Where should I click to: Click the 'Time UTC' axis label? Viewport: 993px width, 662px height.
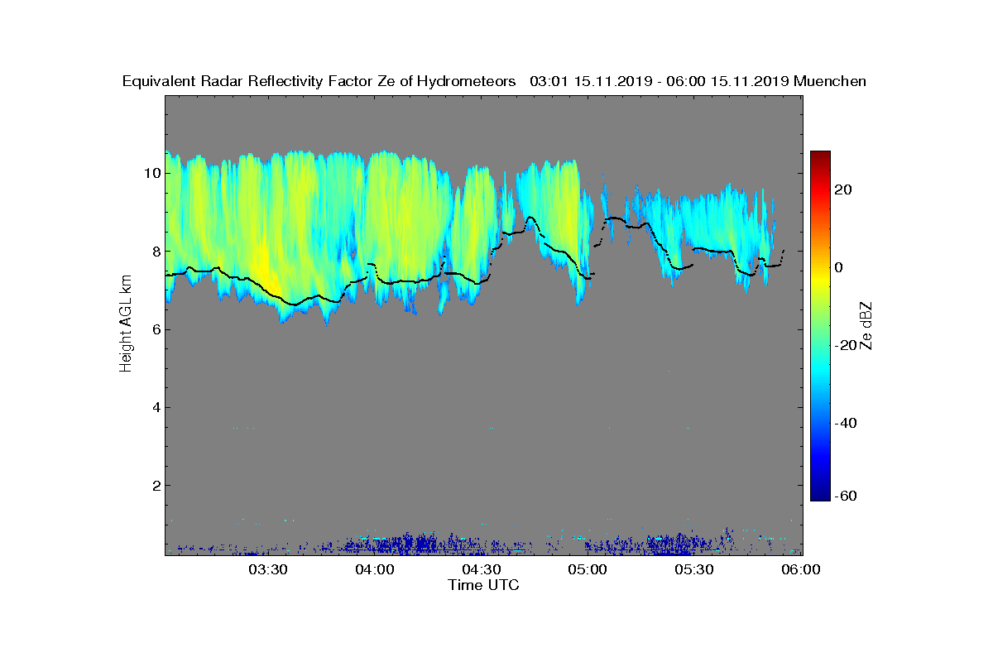tap(484, 585)
